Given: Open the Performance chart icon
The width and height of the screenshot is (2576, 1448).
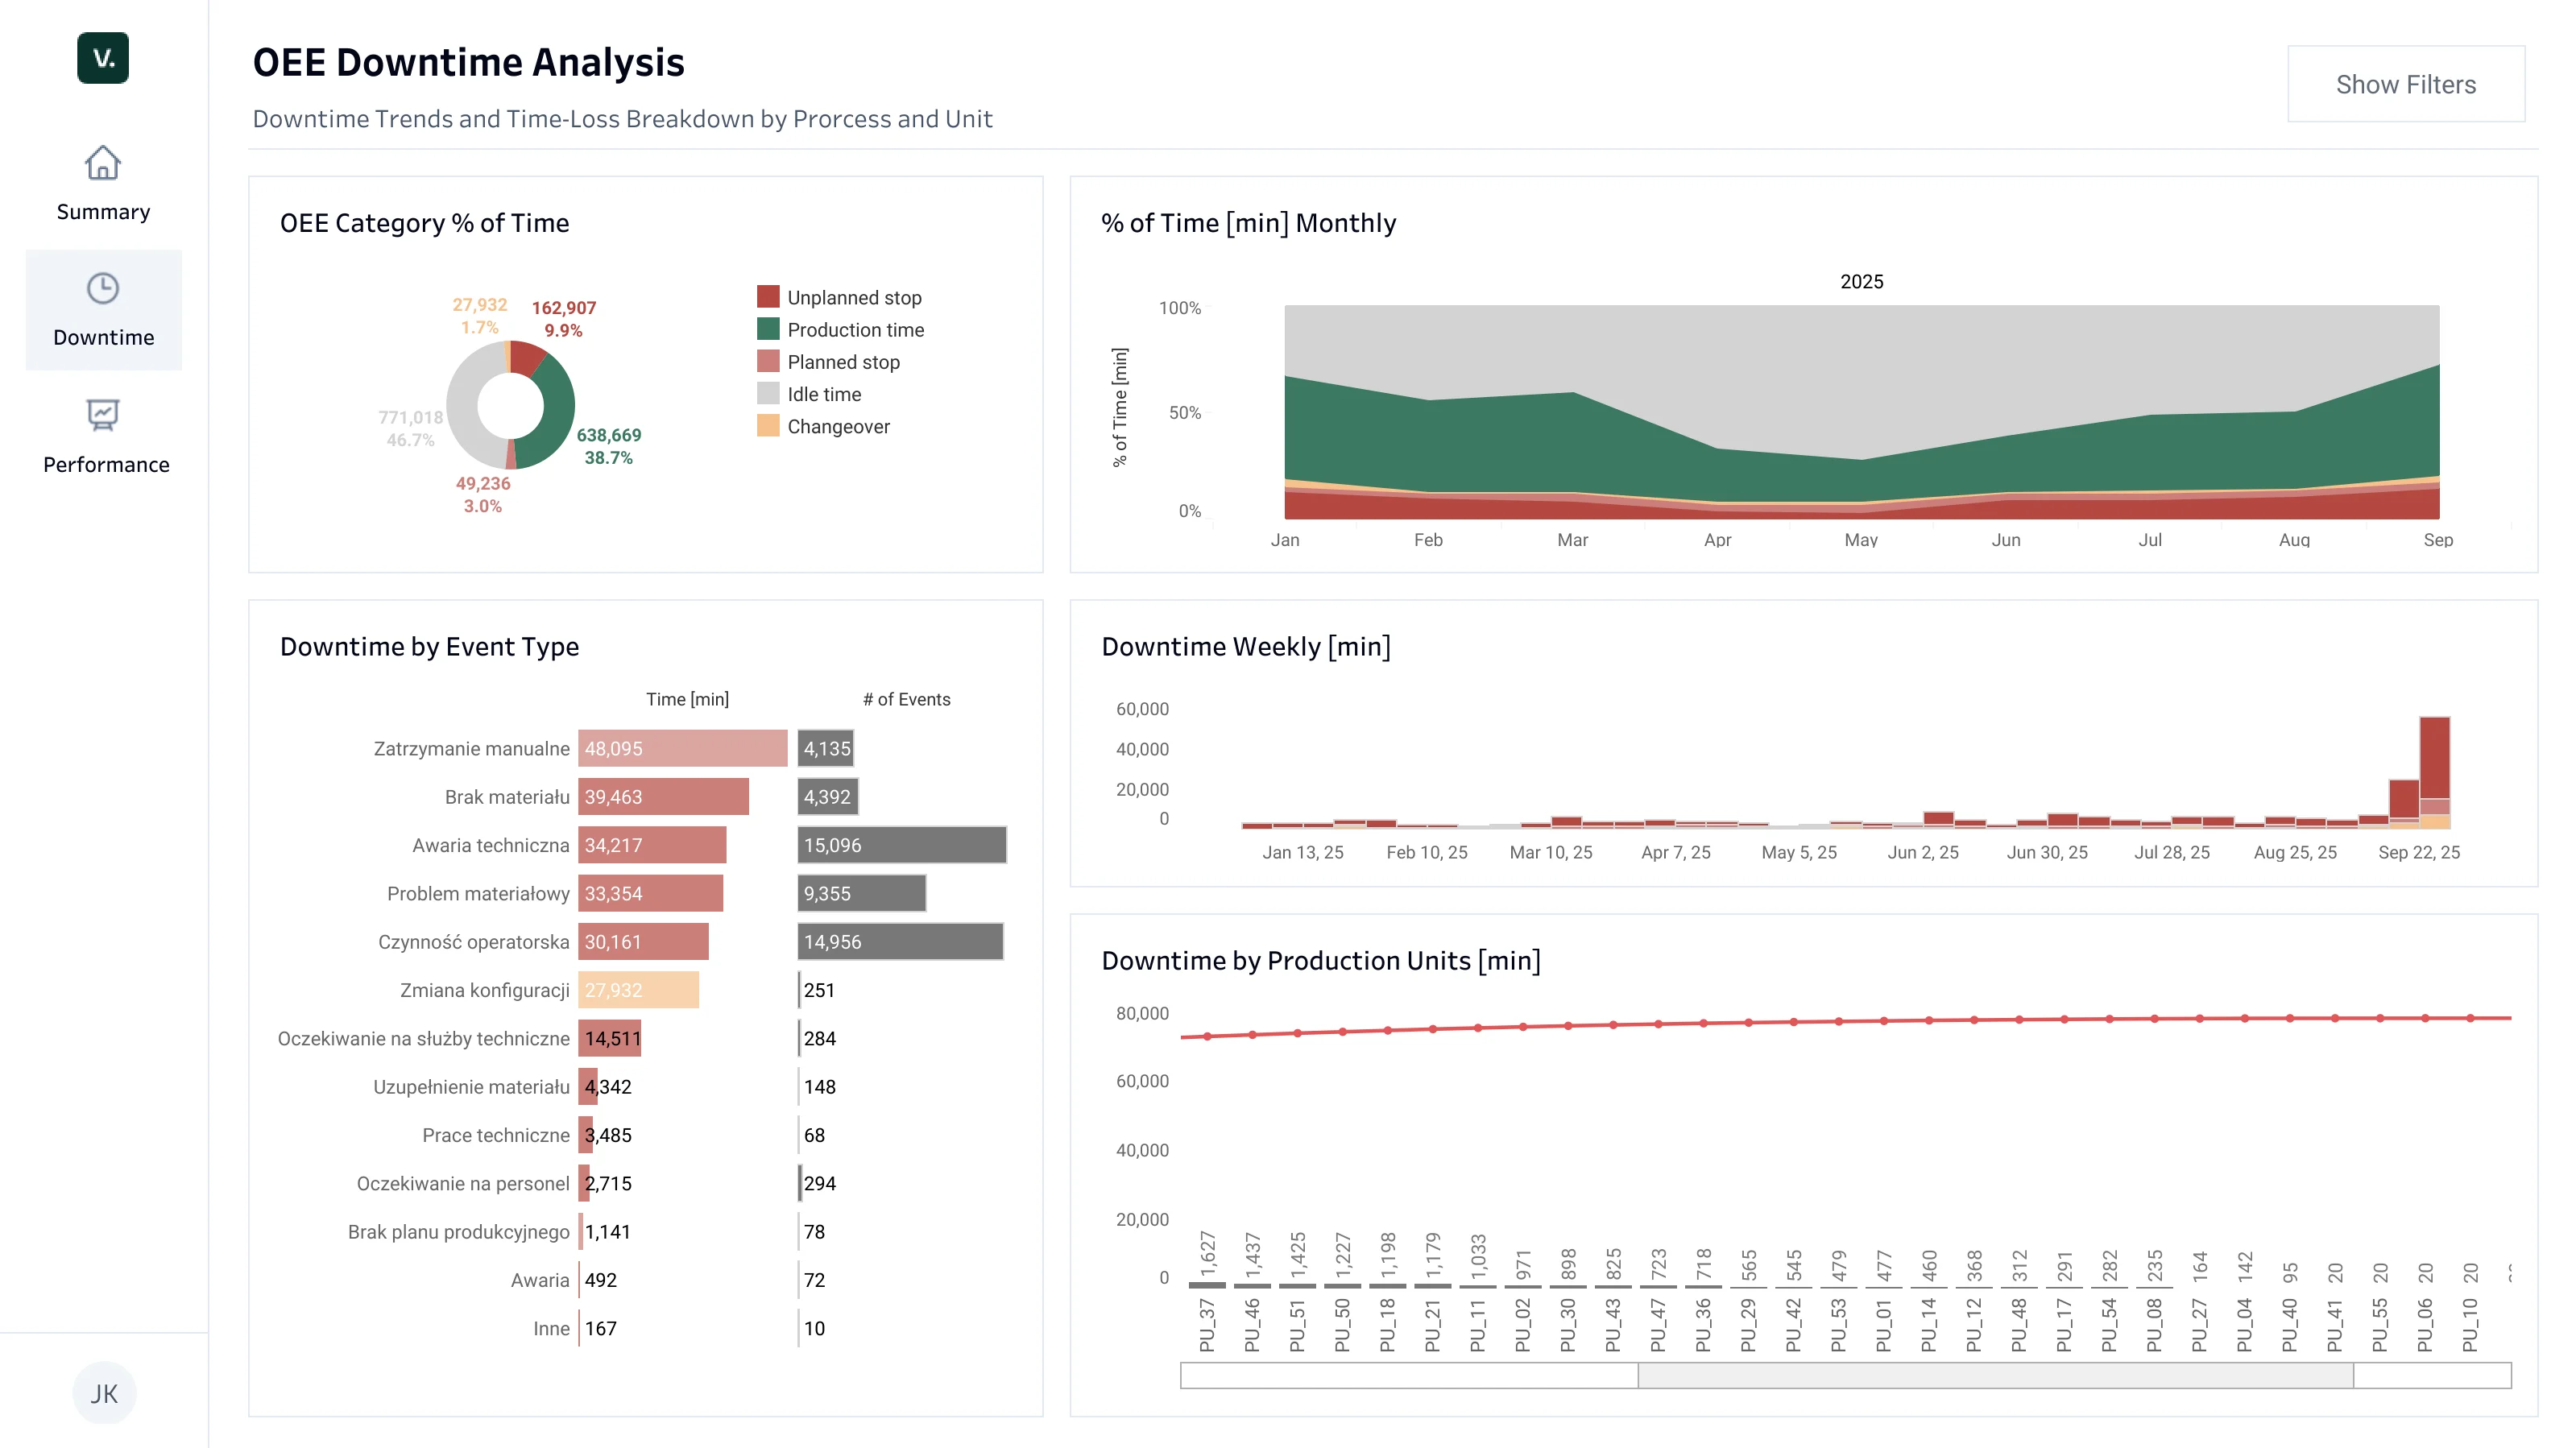Looking at the screenshot, I should tap(103, 415).
